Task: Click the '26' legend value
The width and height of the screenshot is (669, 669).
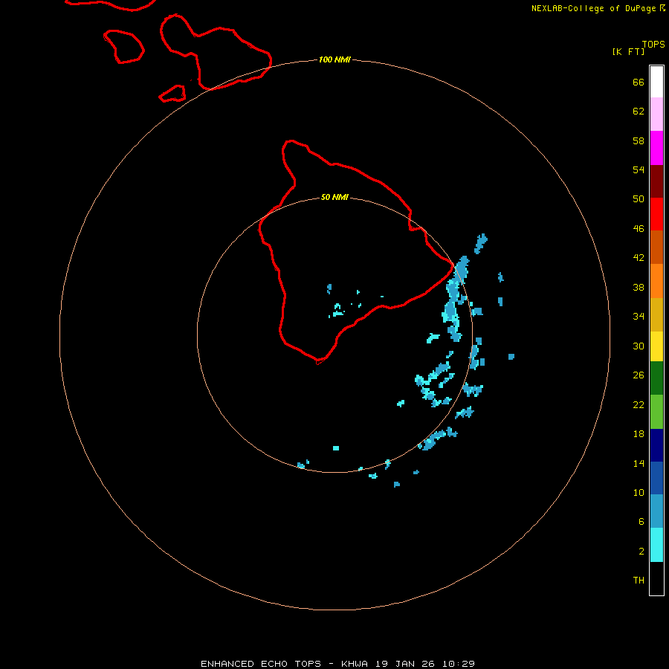Action: [x=639, y=375]
